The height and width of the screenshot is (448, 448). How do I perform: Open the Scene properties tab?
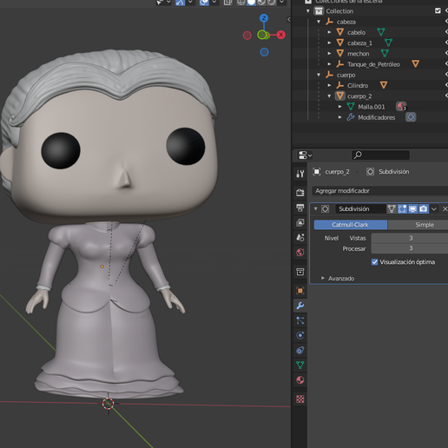[x=300, y=237]
